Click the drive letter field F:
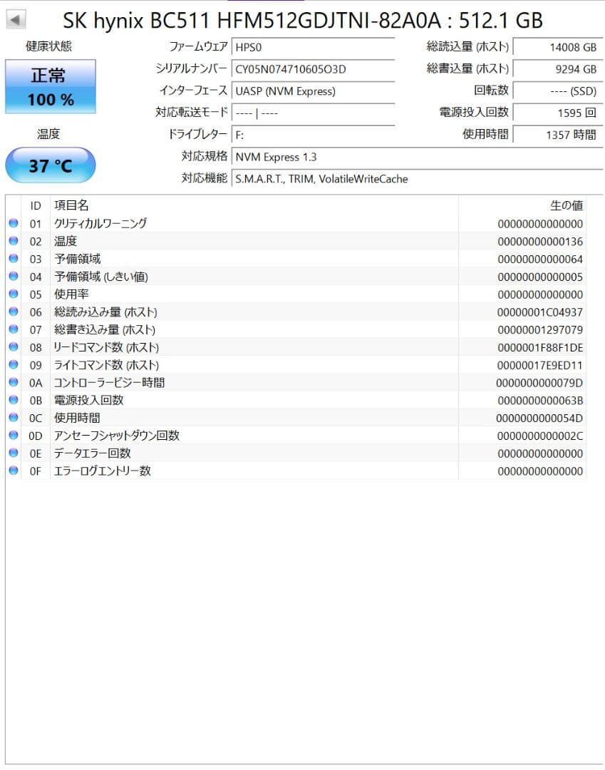 (313, 135)
